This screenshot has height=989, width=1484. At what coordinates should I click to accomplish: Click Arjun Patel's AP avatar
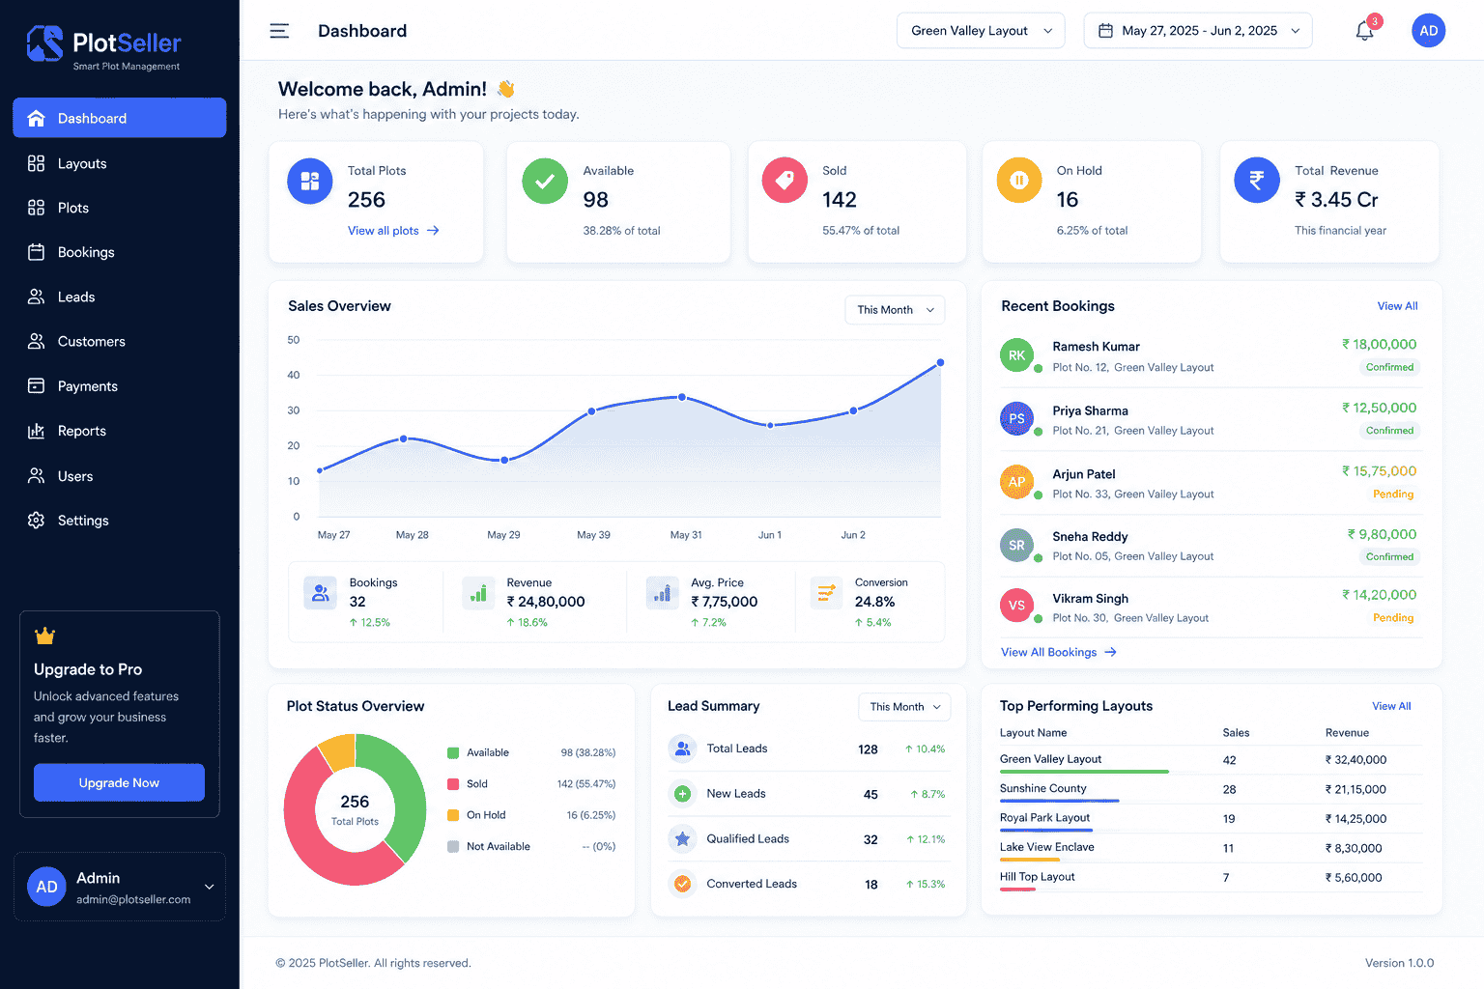(1017, 481)
